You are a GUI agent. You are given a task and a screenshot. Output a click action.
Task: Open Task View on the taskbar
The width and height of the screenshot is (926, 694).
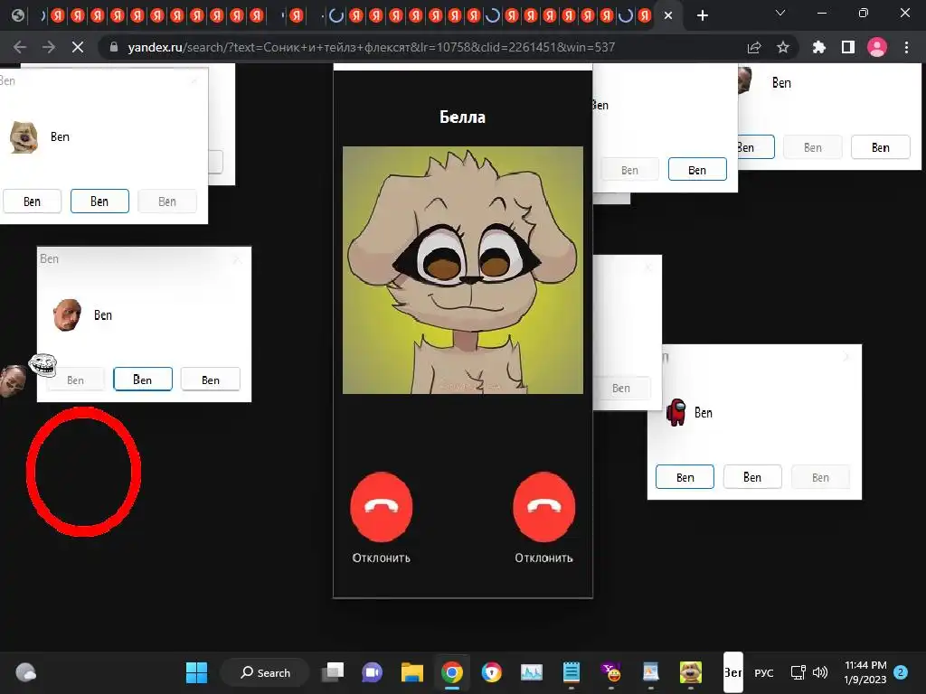pyautogui.click(x=333, y=672)
